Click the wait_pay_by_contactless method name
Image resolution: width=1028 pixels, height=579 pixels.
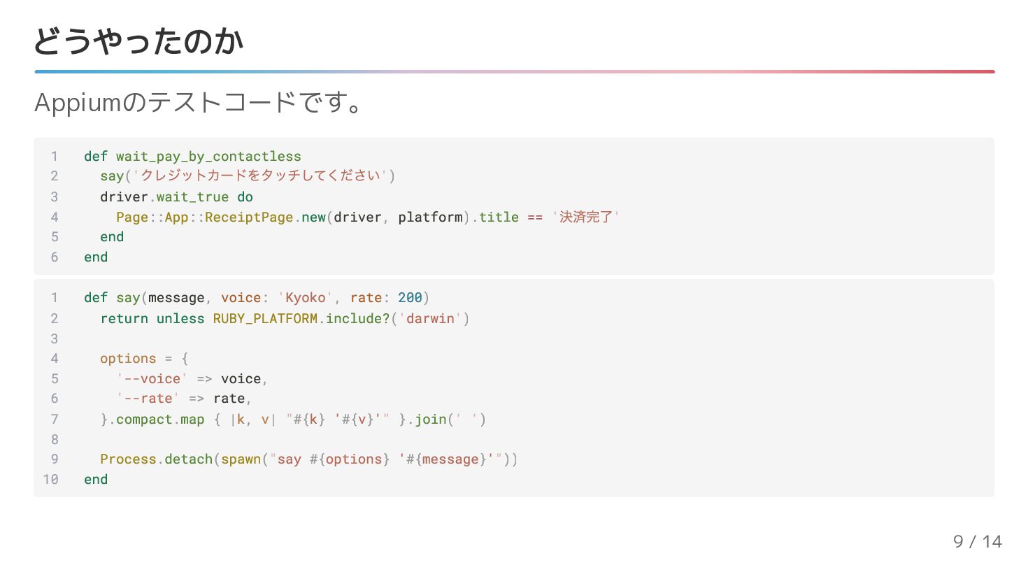208,156
